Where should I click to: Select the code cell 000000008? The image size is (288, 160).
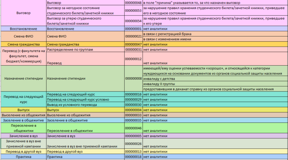point(132,78)
